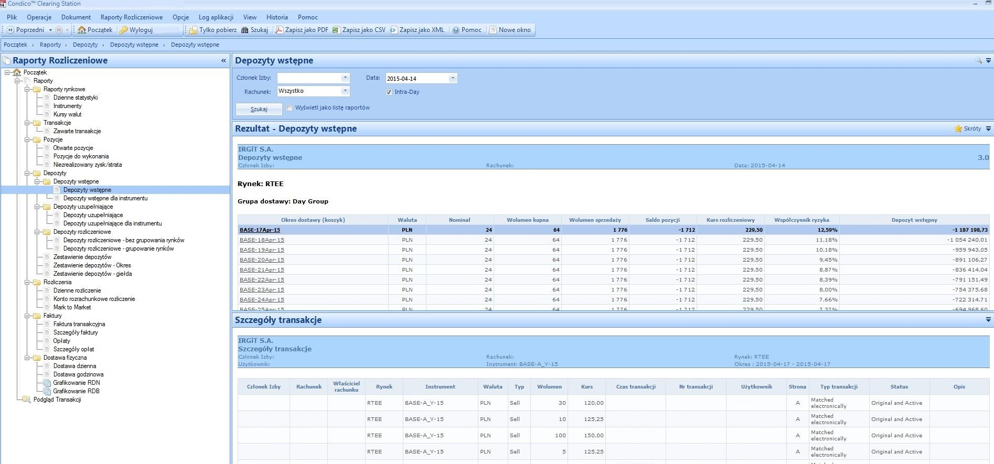Select Mark to Market report
Image resolution: width=994 pixels, height=464 pixels.
(x=72, y=307)
